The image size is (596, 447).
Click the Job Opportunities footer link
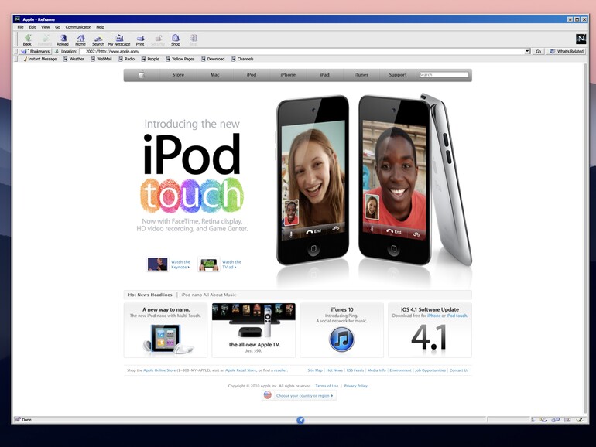tap(430, 370)
